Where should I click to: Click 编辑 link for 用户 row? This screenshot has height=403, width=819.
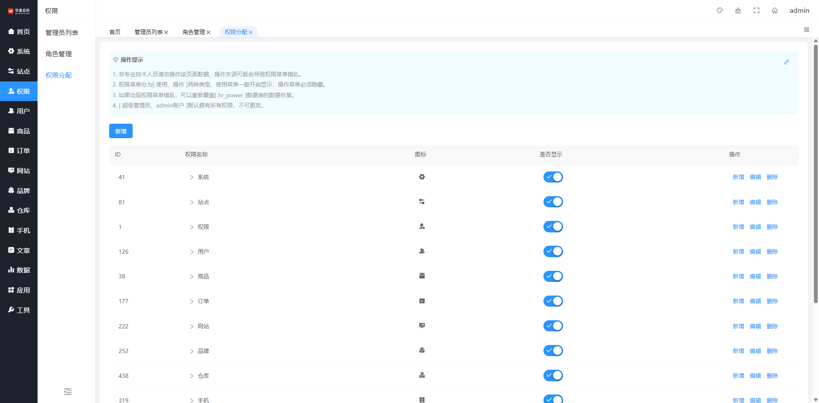point(755,252)
